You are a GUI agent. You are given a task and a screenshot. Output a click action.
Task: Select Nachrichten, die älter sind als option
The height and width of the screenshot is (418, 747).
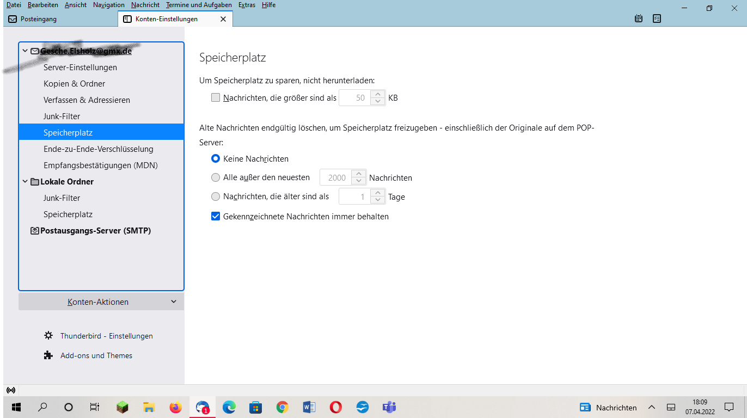(x=216, y=196)
